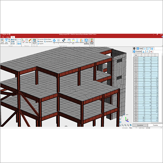Click the save icon in title bar
Image resolution: width=163 pixels, height=163 pixels.
click(4, 34)
